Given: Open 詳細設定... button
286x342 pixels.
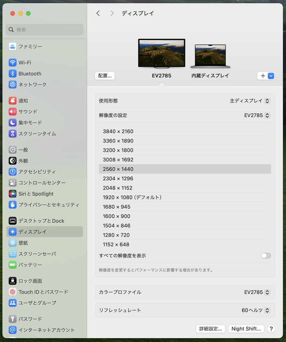Looking at the screenshot, I should [211, 329].
